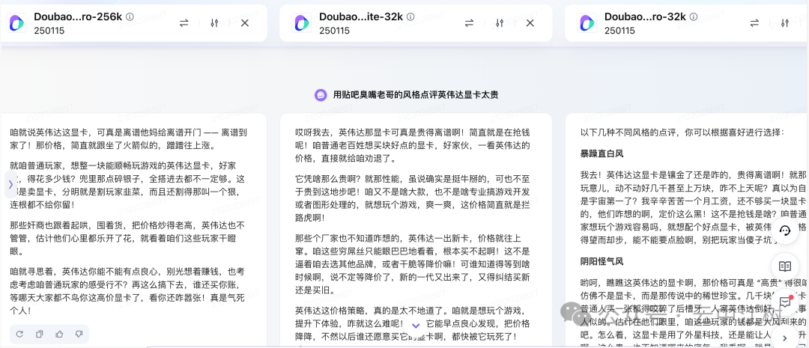Viewport: 809px width, 348px height.
Task: Close the Doubao ro-256k comparison card
Action: click(244, 23)
